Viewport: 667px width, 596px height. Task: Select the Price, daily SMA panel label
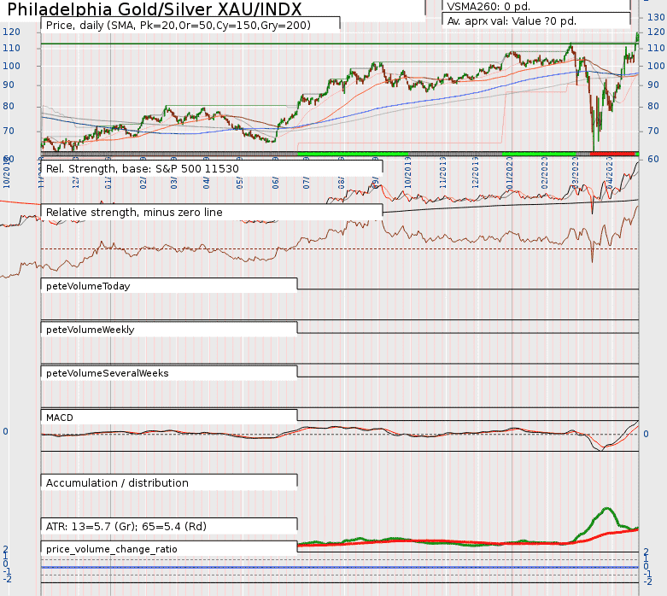pyautogui.click(x=178, y=25)
